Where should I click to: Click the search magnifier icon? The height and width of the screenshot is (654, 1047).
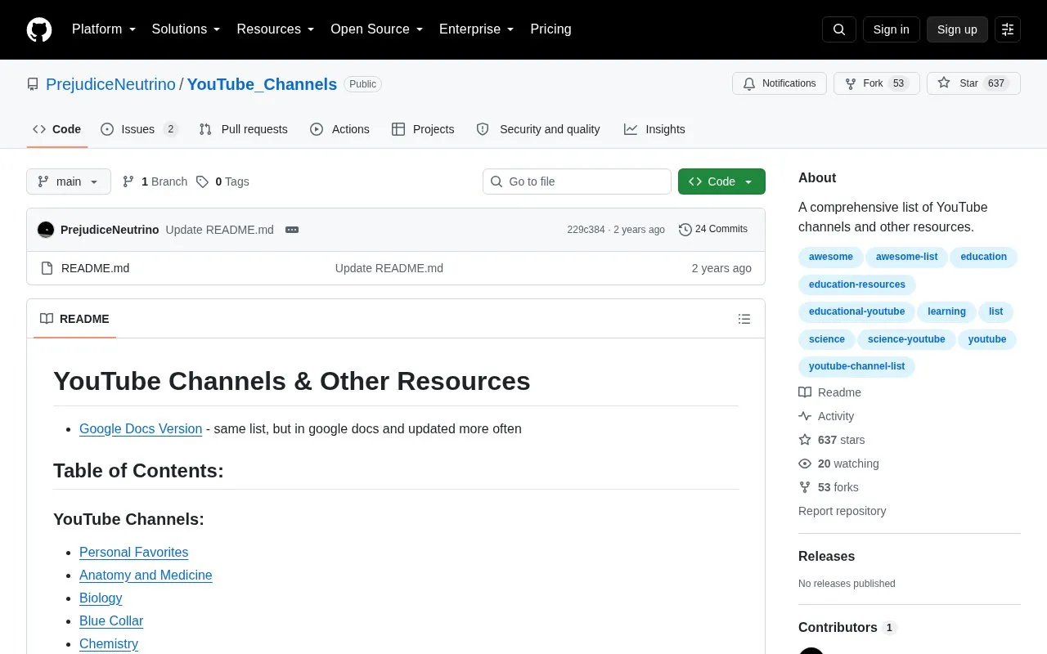click(839, 29)
